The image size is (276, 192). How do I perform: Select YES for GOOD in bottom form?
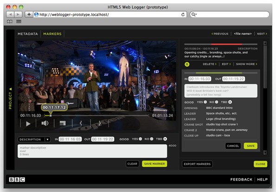140,139
